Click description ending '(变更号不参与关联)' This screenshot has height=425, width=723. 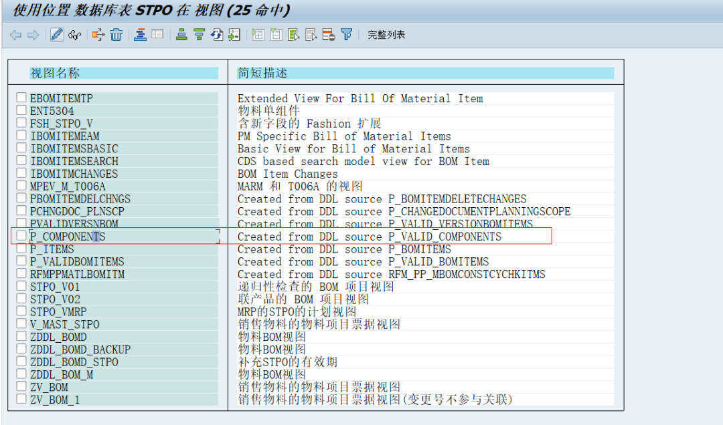pyautogui.click(x=376, y=400)
